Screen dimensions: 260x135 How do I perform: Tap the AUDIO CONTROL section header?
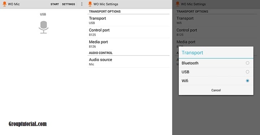coord(101,53)
